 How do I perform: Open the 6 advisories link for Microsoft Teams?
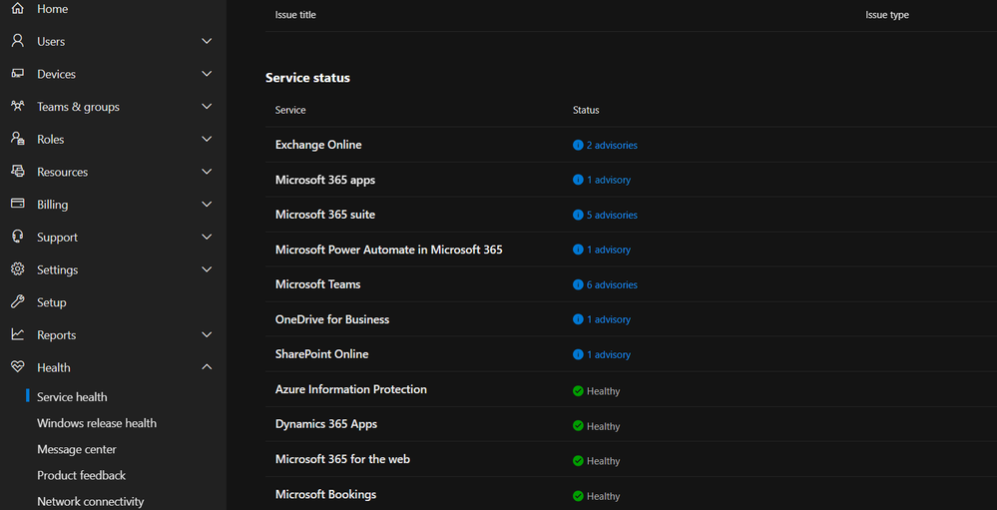(612, 284)
